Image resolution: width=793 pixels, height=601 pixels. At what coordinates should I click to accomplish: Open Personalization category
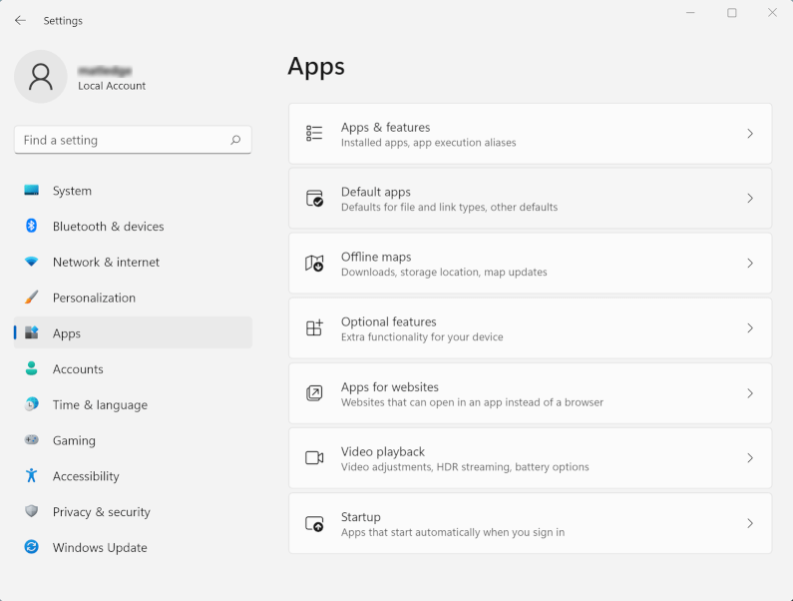pyautogui.click(x=133, y=298)
